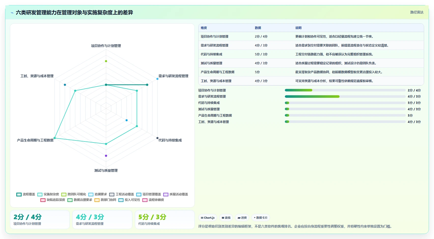The height and width of the screenshot is (239, 434).
Task: Toggle the 流程覆盖 legend item
Action: click(x=26, y=194)
